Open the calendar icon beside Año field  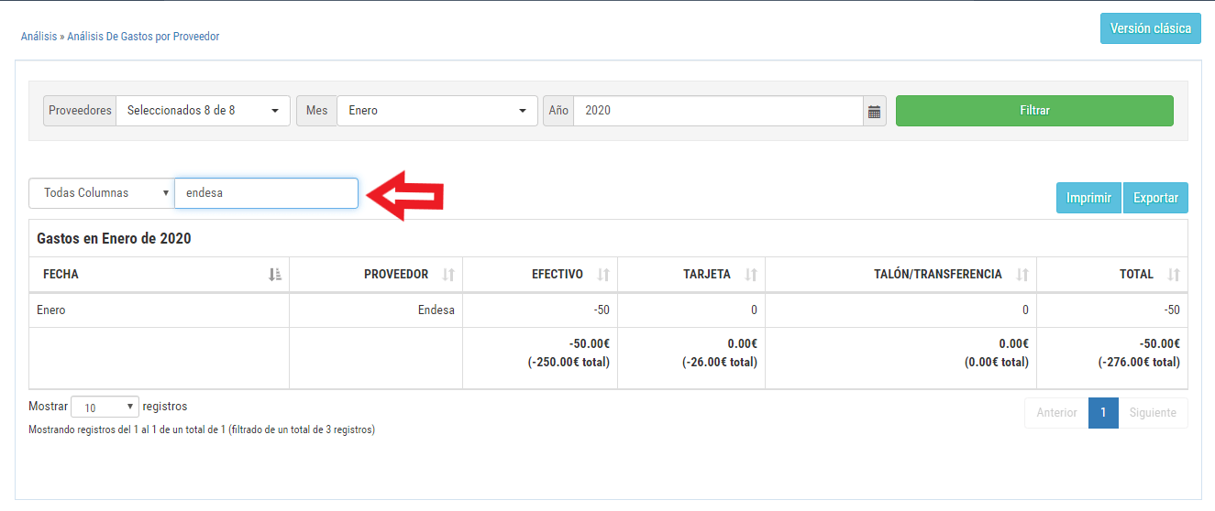click(x=874, y=111)
